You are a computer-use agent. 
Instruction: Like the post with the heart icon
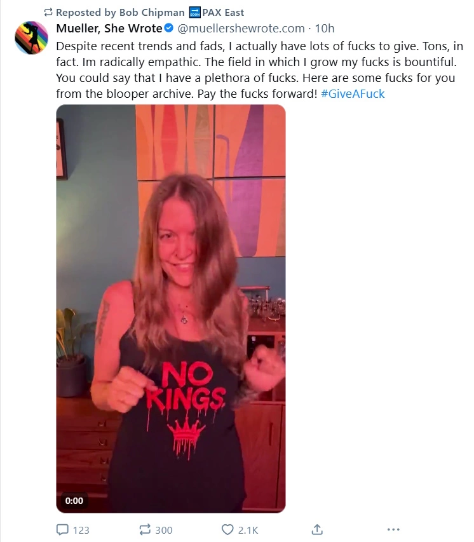point(227,529)
